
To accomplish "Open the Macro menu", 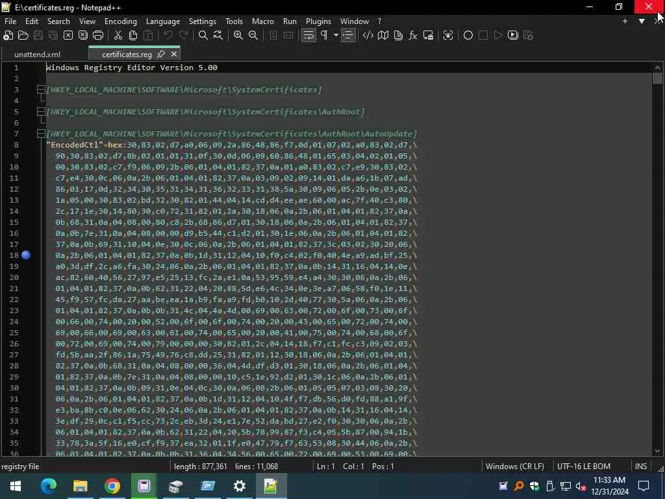I will [263, 21].
